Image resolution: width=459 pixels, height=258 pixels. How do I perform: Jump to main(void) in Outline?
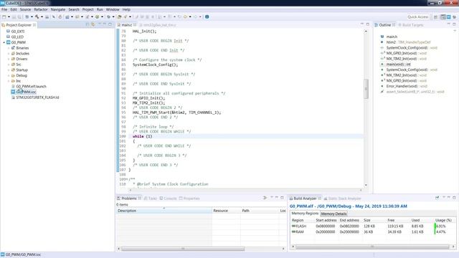point(399,64)
